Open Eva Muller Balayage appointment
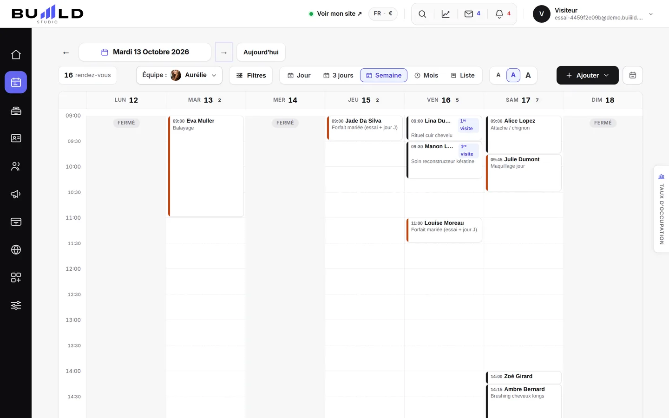 (x=206, y=166)
